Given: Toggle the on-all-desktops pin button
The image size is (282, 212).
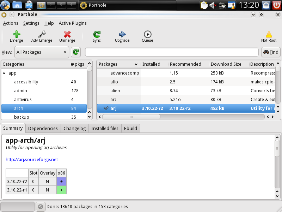Looking at the screenshot, I should [x=12, y=14].
